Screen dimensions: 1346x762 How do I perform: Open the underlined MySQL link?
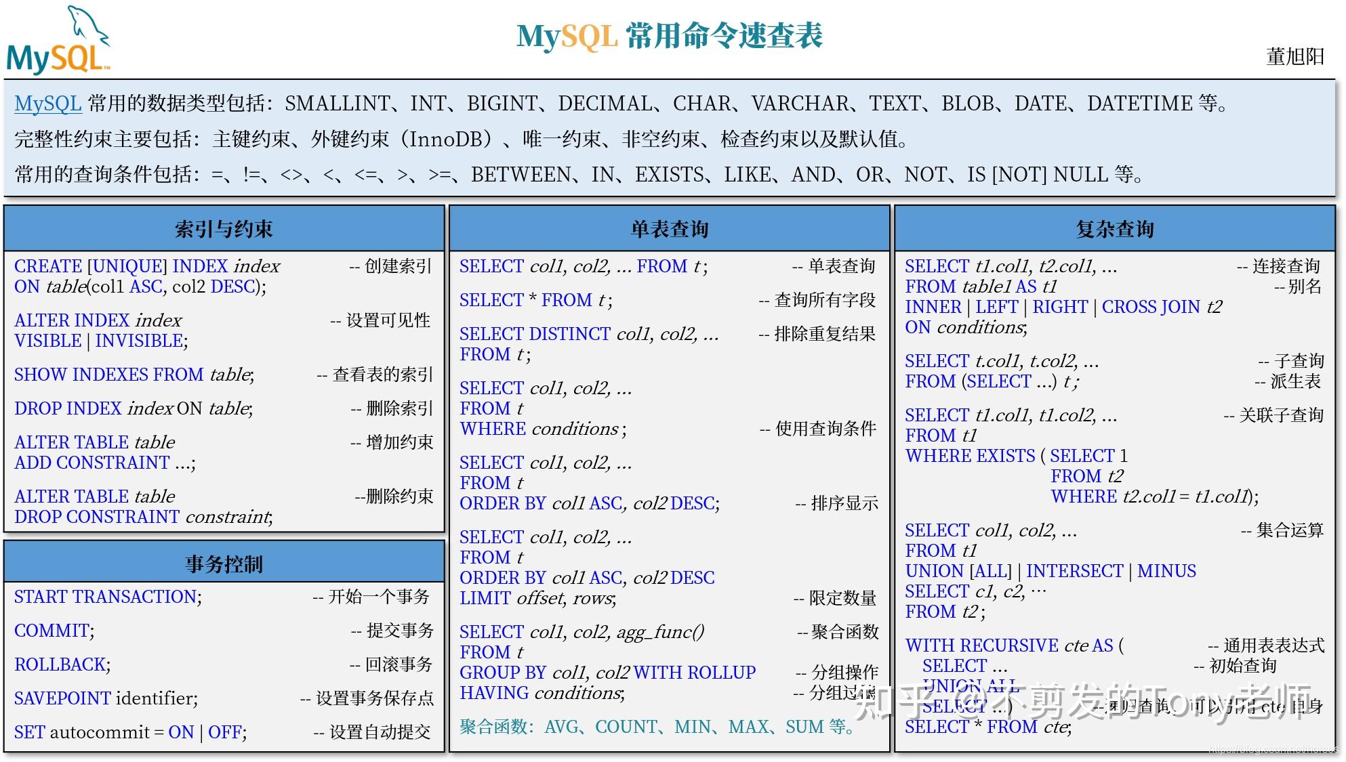pyautogui.click(x=48, y=103)
